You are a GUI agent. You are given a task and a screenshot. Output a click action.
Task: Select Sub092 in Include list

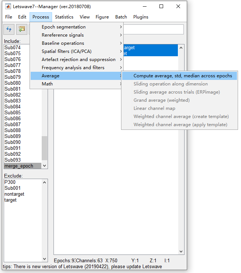point(23,154)
